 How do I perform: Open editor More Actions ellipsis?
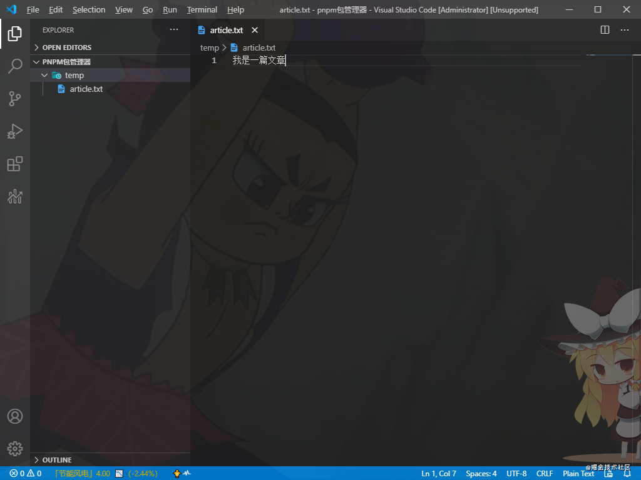click(625, 30)
